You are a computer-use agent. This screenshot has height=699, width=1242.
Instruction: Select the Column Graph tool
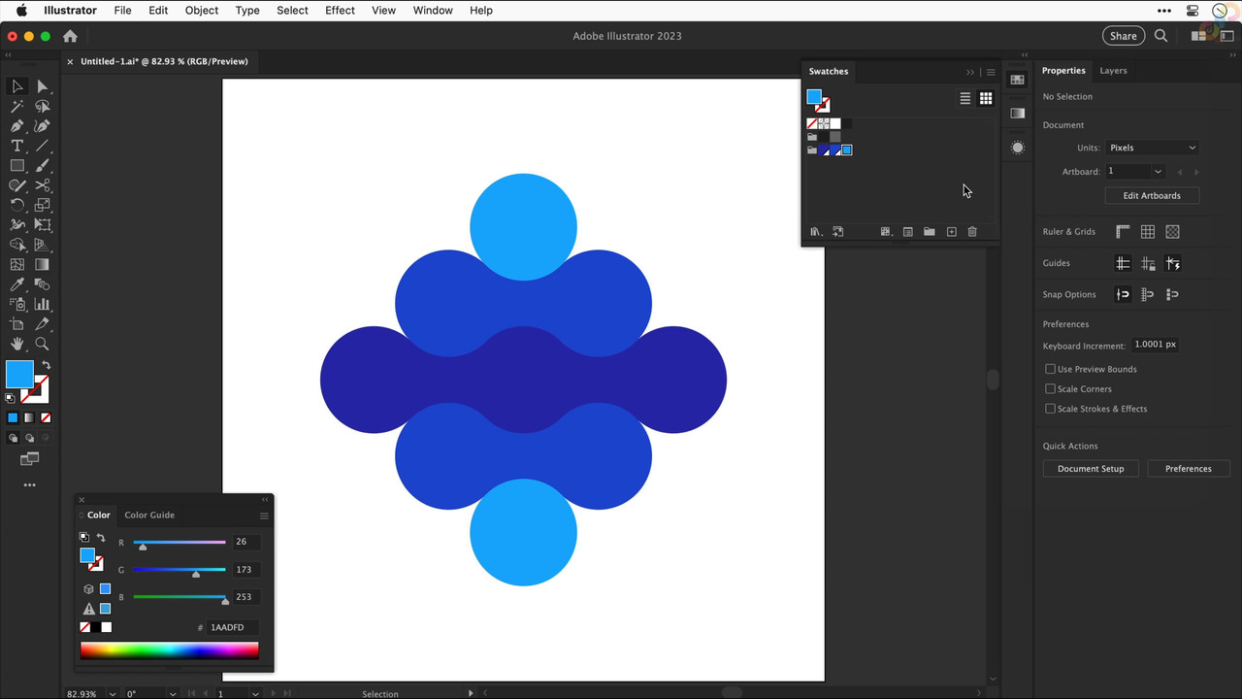(x=42, y=304)
